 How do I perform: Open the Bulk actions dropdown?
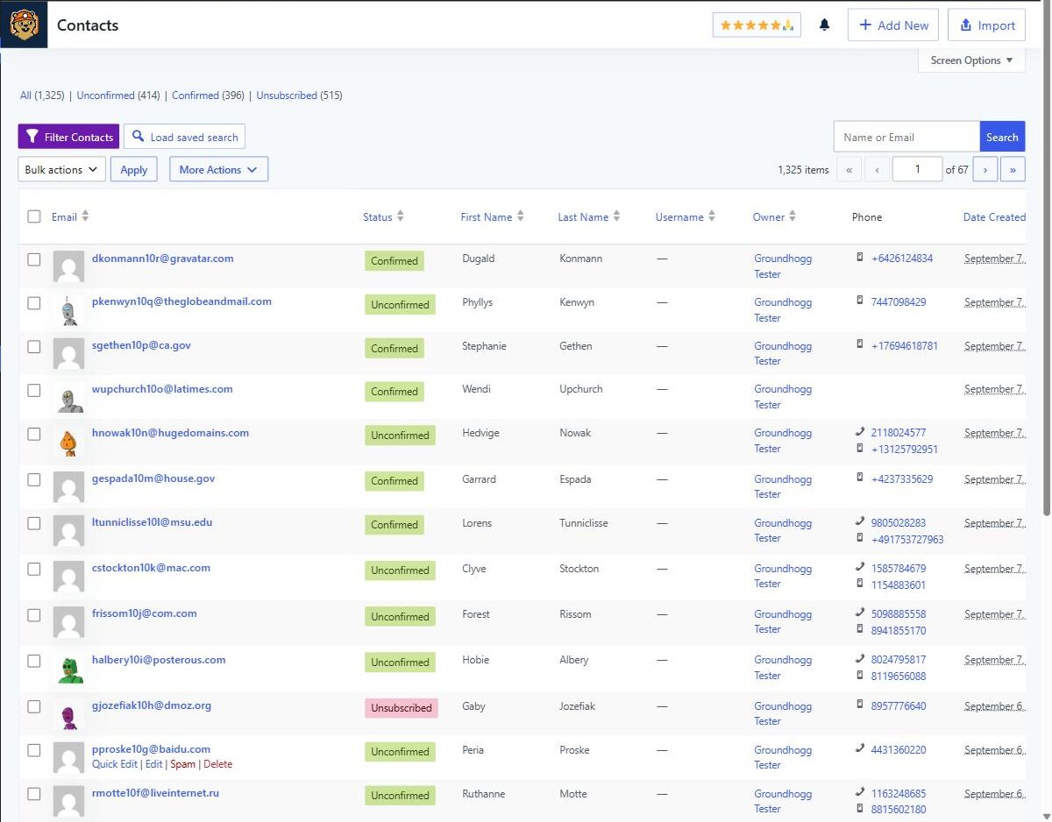point(61,170)
